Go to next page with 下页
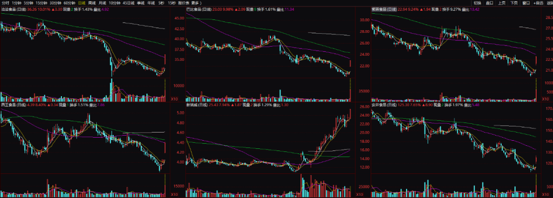 click(x=514, y=3)
